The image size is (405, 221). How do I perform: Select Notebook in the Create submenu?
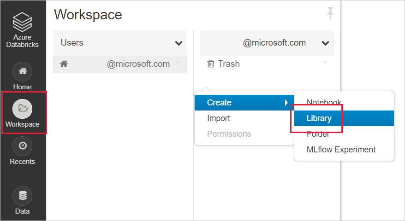click(x=324, y=103)
